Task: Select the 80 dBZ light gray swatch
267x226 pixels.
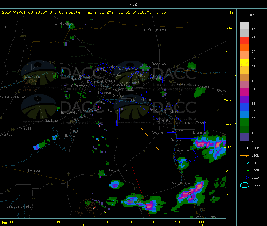Action: click(x=244, y=26)
